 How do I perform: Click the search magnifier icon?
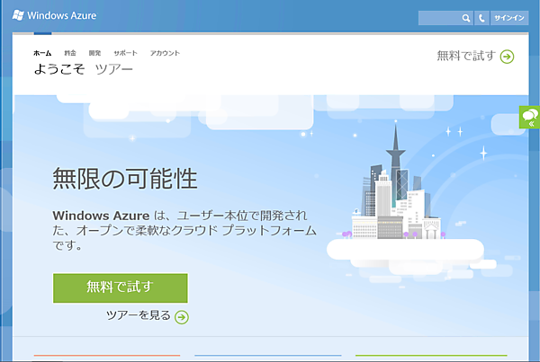pyautogui.click(x=465, y=18)
